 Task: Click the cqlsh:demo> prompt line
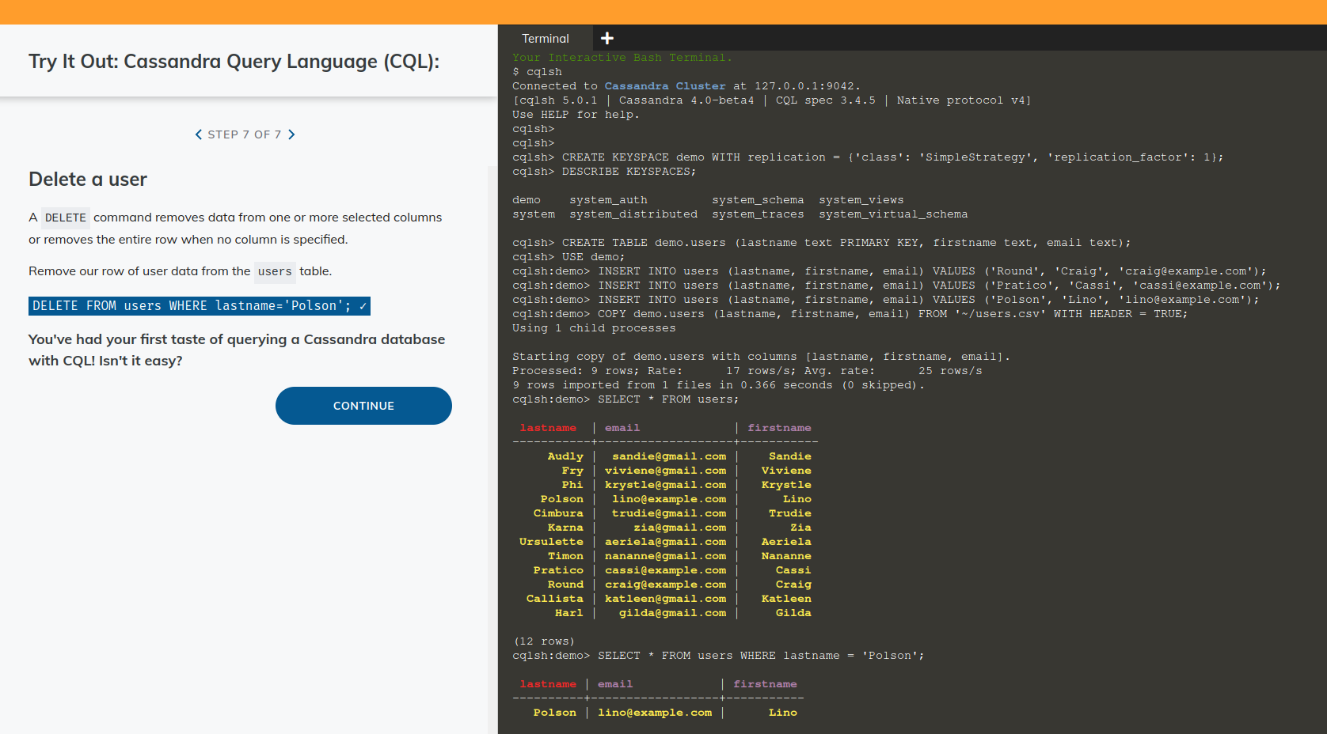[x=550, y=655]
